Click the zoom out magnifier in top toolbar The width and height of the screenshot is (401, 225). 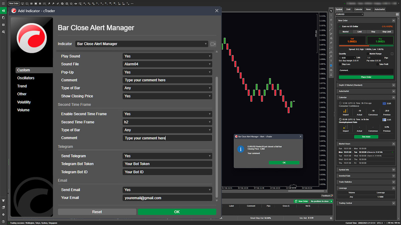53,4
